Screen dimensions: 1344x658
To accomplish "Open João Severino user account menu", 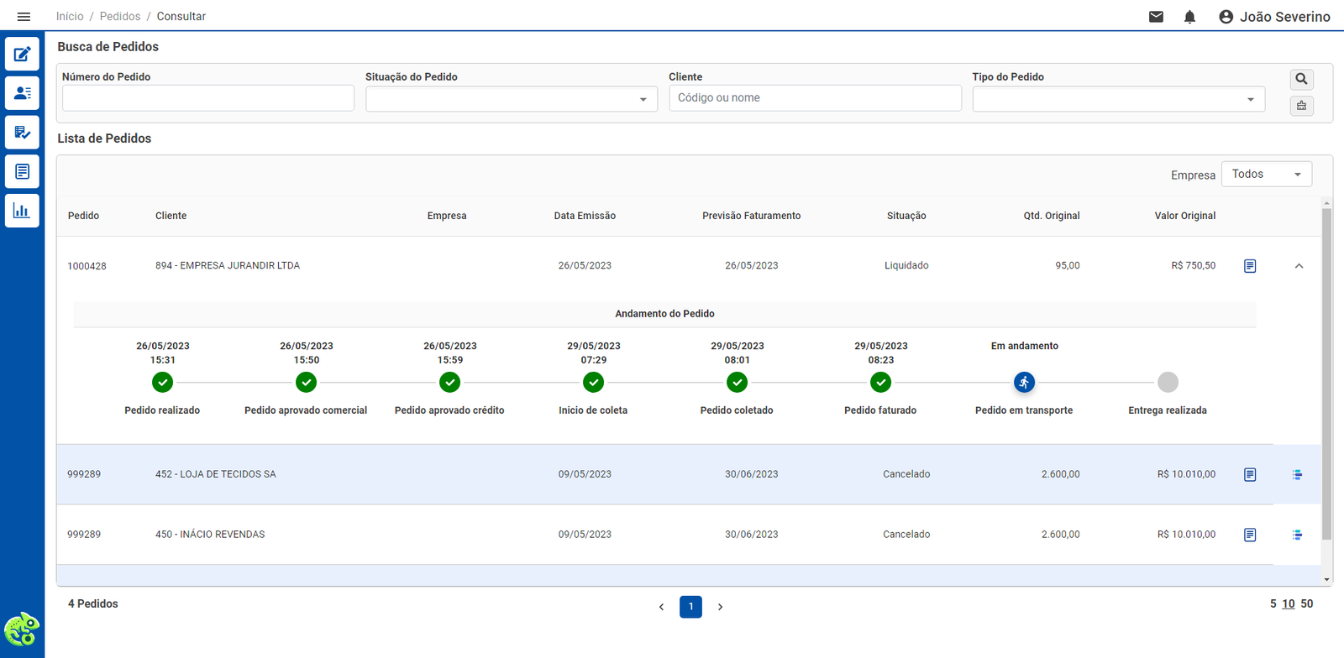I will click(1274, 17).
